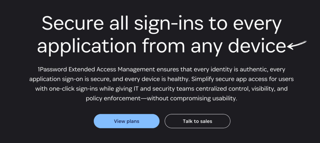Click the Talk to sales button

point(197,121)
